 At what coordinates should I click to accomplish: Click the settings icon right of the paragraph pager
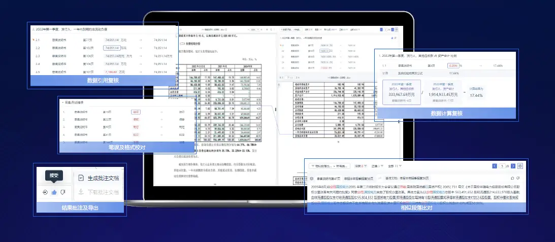(x=520, y=166)
